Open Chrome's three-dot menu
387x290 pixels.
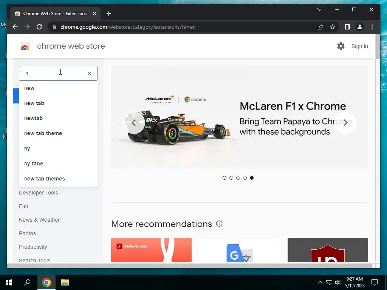(372, 27)
